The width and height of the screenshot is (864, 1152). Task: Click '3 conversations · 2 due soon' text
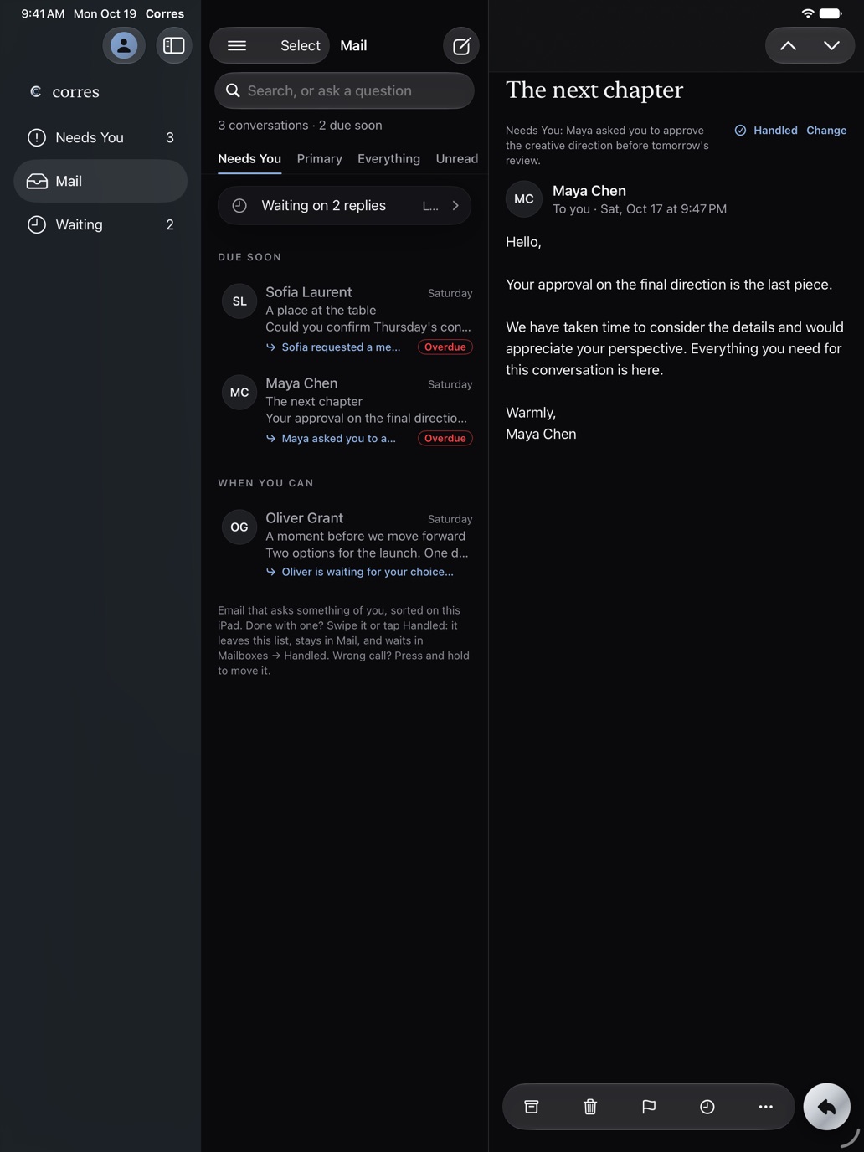coord(300,126)
